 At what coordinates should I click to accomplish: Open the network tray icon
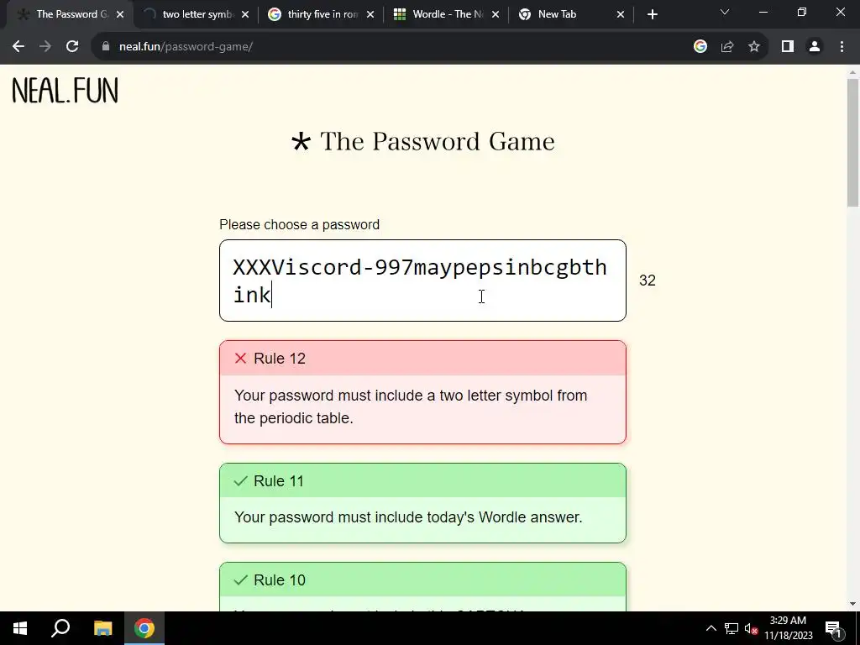(x=732, y=628)
